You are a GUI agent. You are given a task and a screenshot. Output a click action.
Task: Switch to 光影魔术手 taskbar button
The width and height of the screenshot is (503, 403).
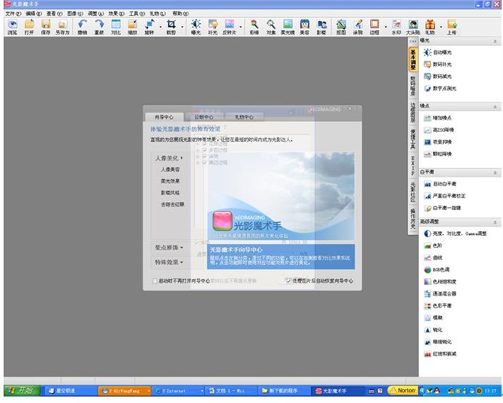pos(336,391)
